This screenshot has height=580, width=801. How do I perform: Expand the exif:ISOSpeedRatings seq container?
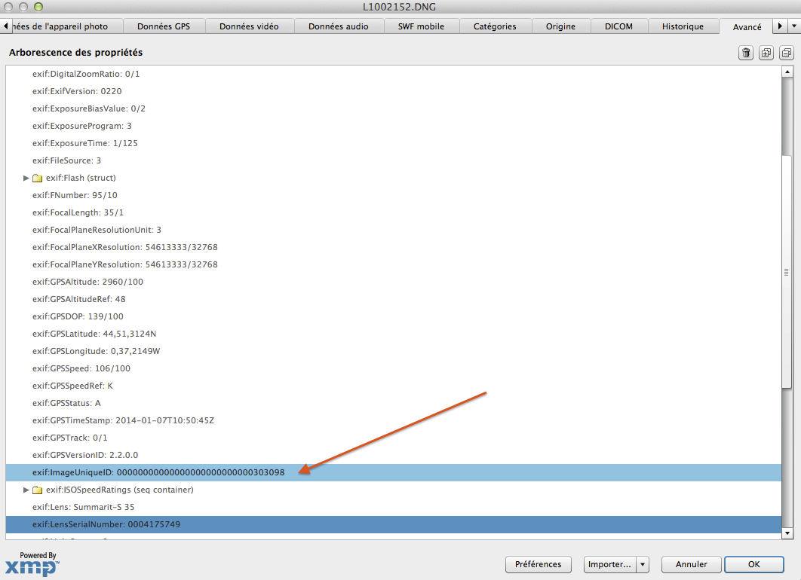click(26, 490)
